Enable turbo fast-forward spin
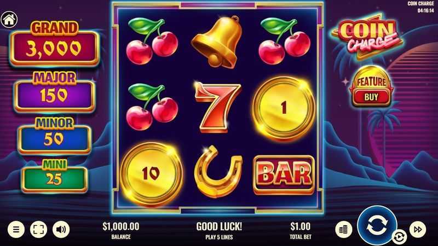This screenshot has height=246, width=438. coord(418,230)
